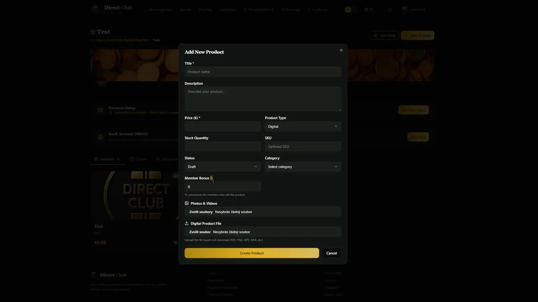Click the Create Product button

click(252, 253)
